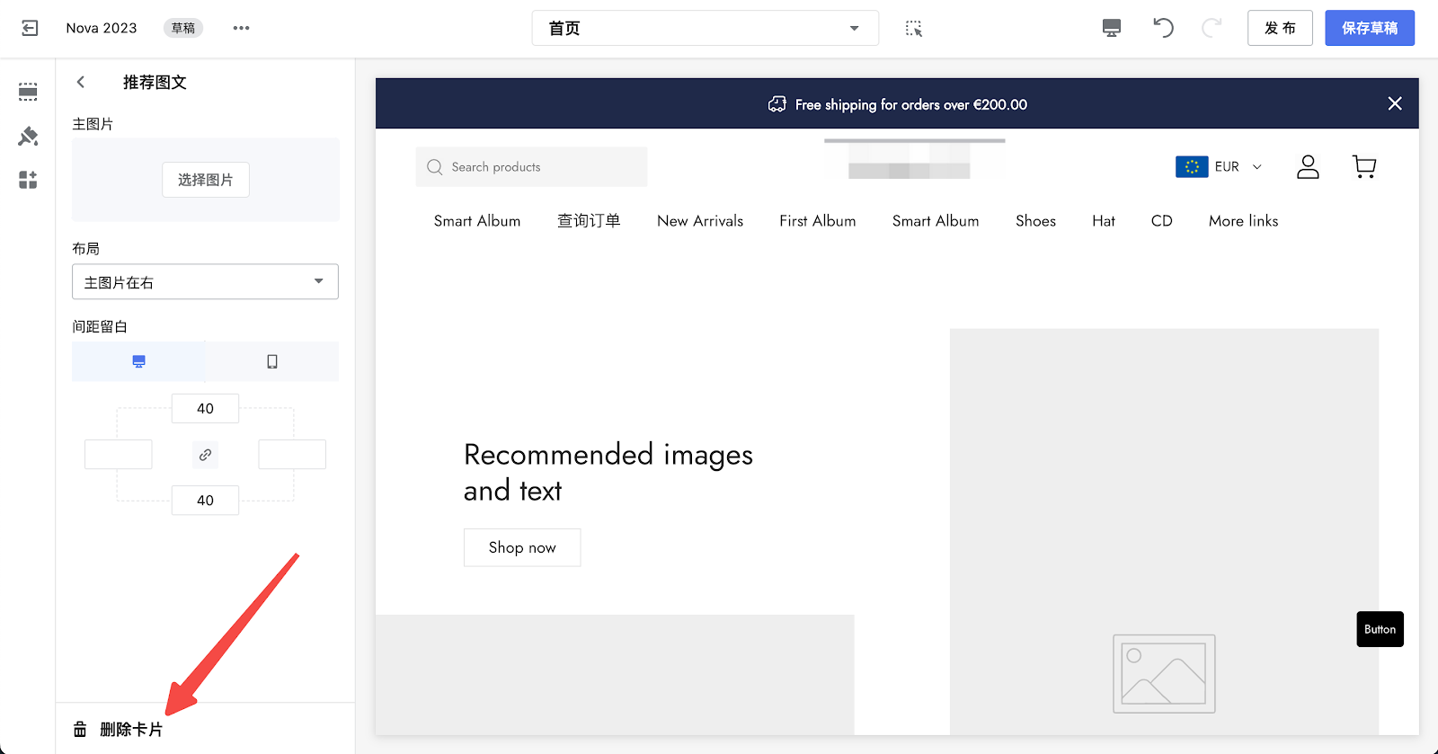Click the 发布 publish button
The image size is (1438, 754).
click(1280, 28)
